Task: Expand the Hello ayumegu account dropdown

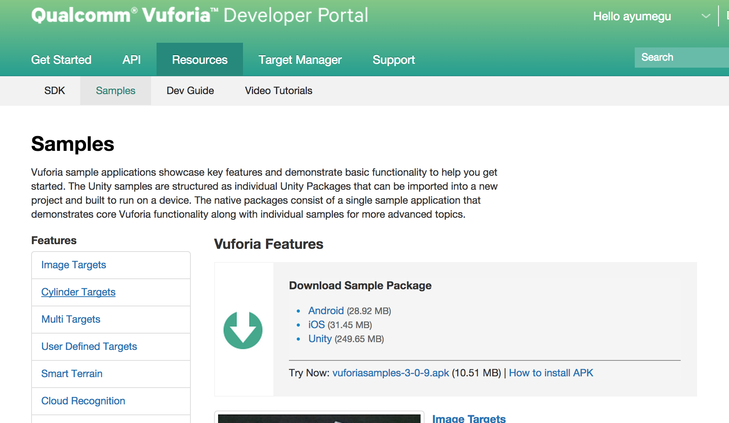Action: pyautogui.click(x=706, y=16)
